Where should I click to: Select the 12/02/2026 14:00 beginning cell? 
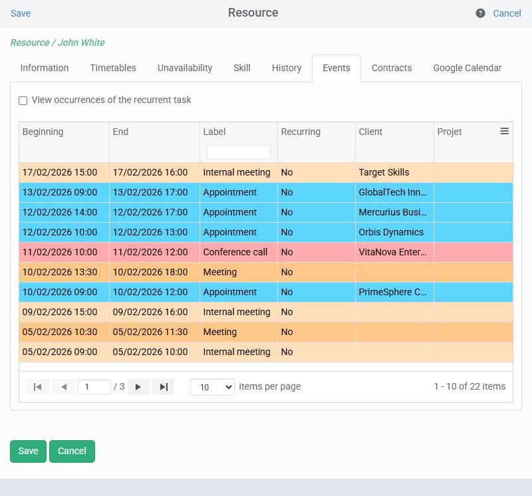[64, 212]
